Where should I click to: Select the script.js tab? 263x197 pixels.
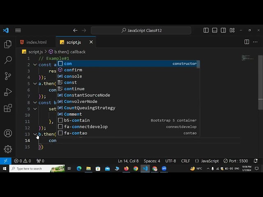click(74, 42)
